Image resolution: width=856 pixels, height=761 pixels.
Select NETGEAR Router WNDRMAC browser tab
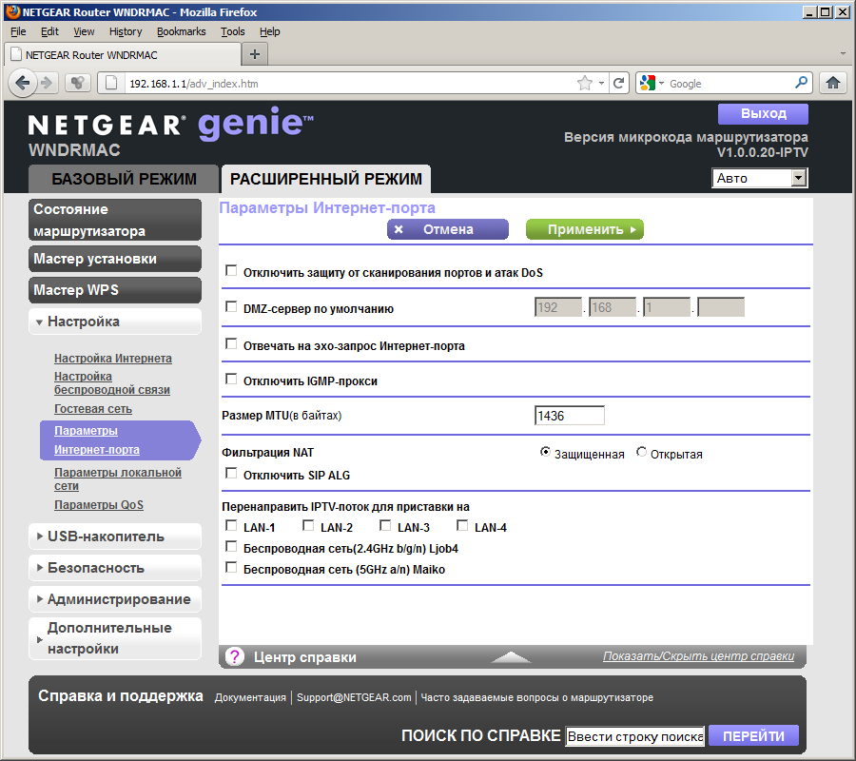click(x=123, y=54)
